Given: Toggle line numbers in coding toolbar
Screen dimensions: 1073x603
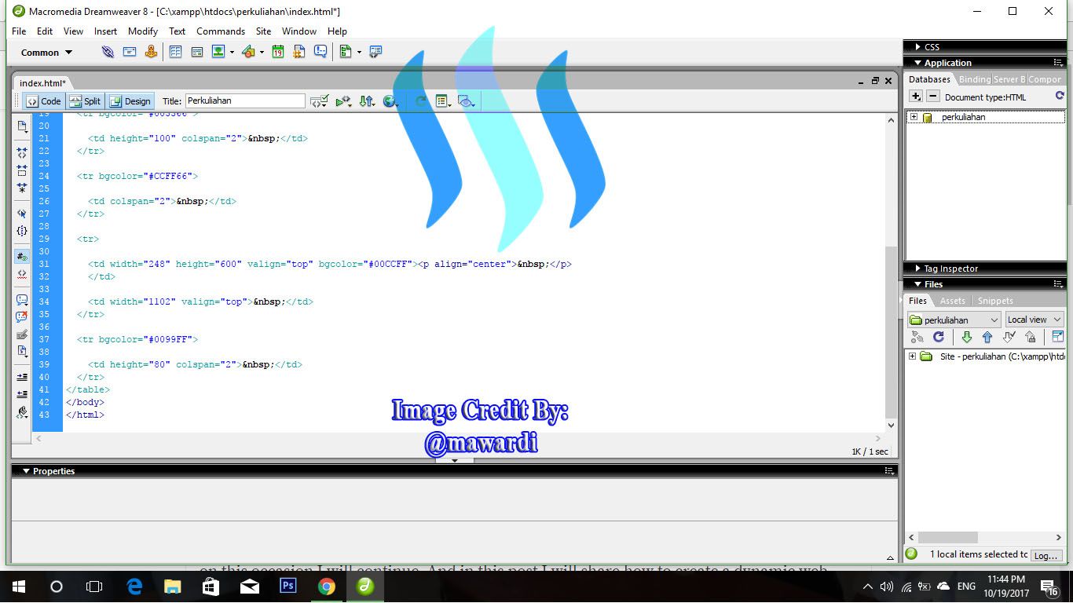Looking at the screenshot, I should tap(22, 257).
